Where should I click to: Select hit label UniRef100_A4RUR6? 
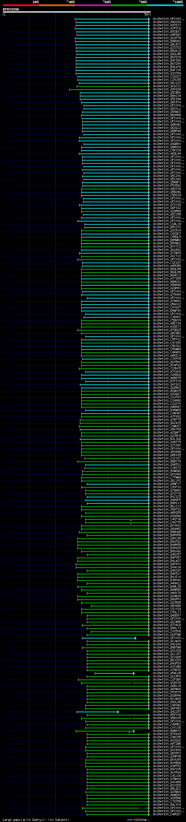pyautogui.click(x=167, y=266)
